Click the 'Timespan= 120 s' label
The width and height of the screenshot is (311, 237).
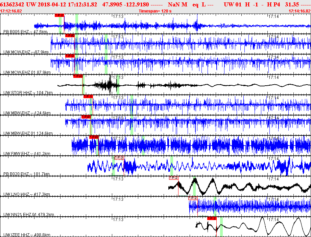coord(155,11)
